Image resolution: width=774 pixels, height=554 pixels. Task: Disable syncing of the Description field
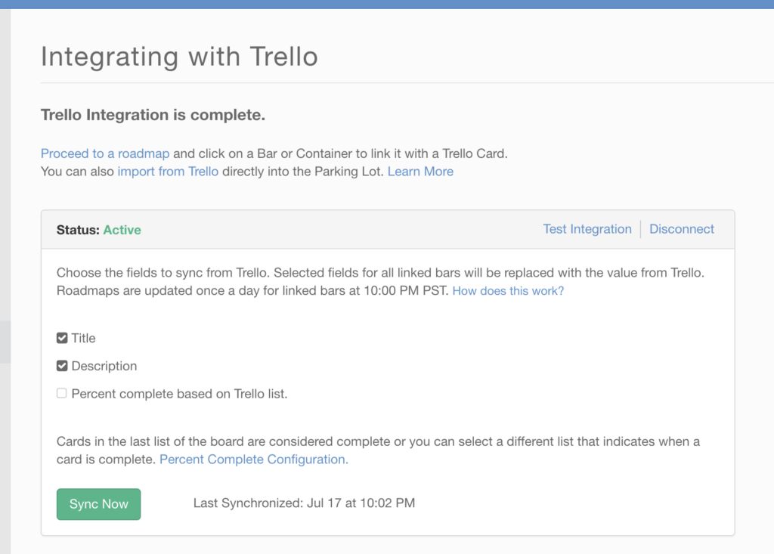61,366
